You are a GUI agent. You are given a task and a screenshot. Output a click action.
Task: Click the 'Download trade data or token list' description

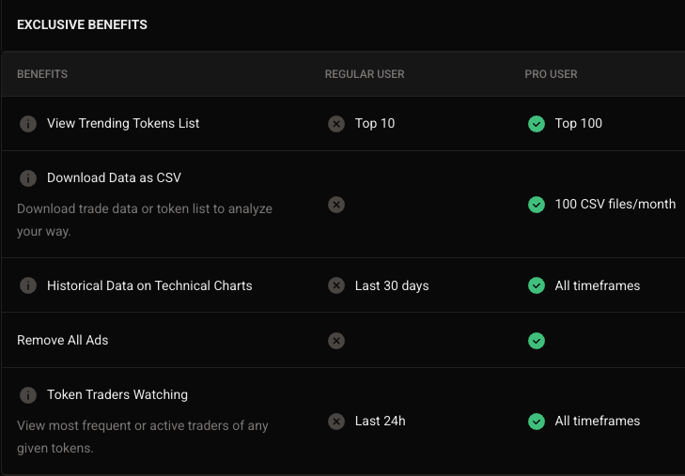(145, 220)
